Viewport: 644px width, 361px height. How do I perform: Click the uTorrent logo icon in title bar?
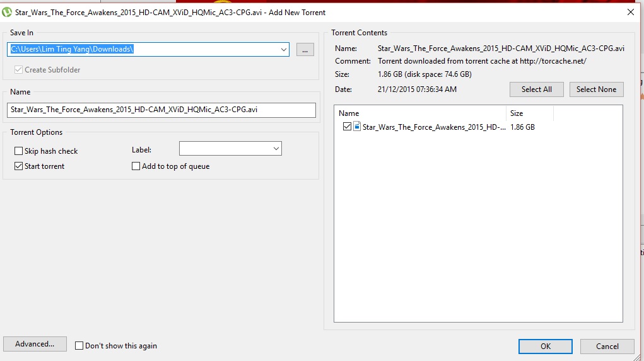point(6,13)
